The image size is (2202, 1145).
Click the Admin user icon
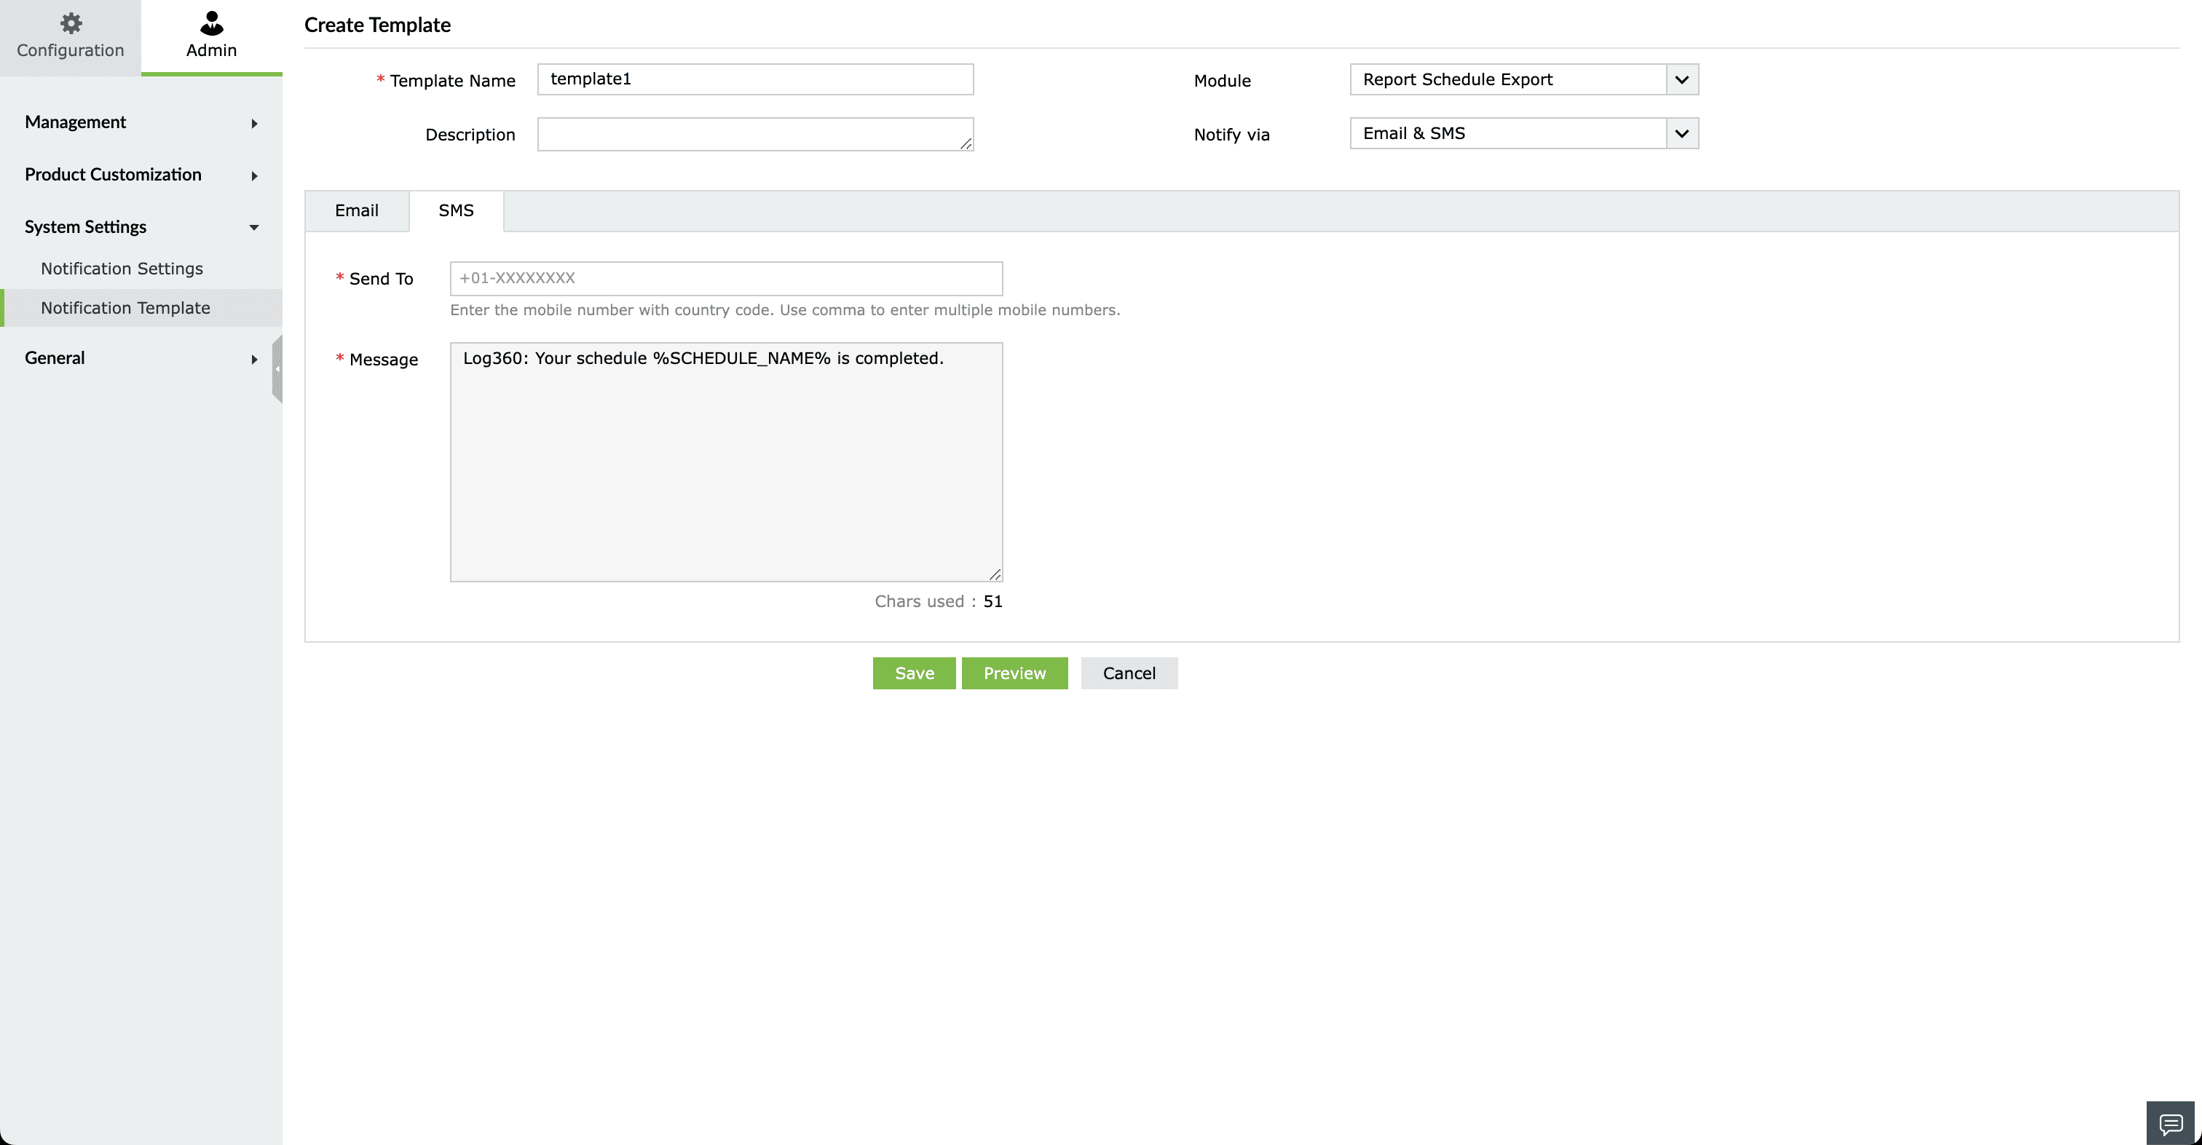click(x=211, y=23)
